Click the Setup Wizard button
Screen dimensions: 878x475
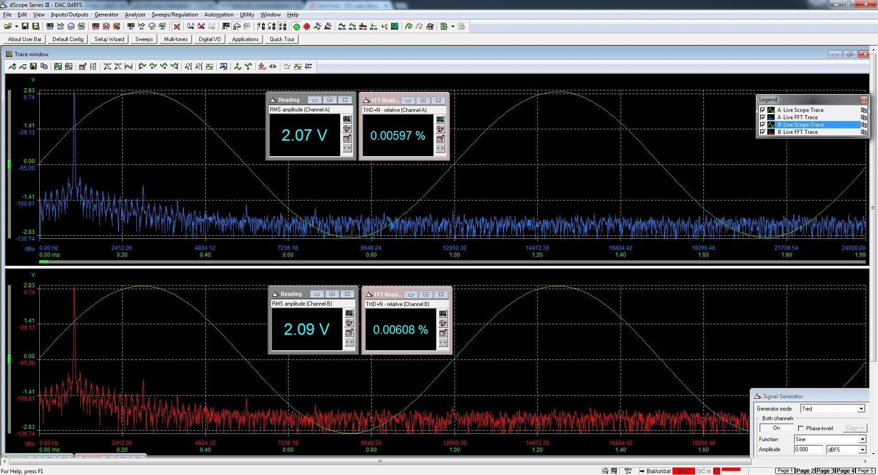coord(109,39)
